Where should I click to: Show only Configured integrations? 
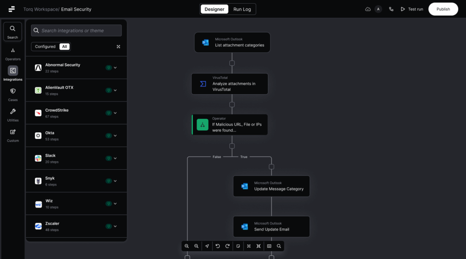click(x=45, y=46)
